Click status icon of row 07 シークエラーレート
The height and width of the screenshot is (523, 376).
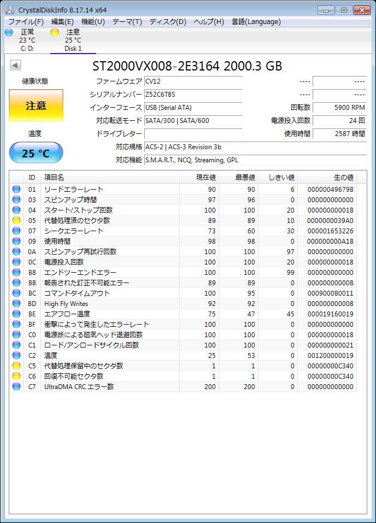[16, 231]
